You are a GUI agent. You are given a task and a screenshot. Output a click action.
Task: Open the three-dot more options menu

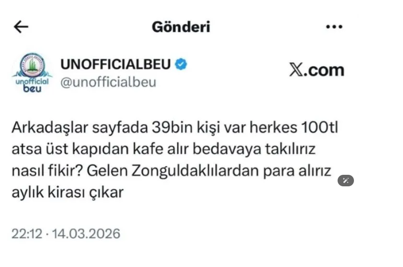pyautogui.click(x=334, y=27)
